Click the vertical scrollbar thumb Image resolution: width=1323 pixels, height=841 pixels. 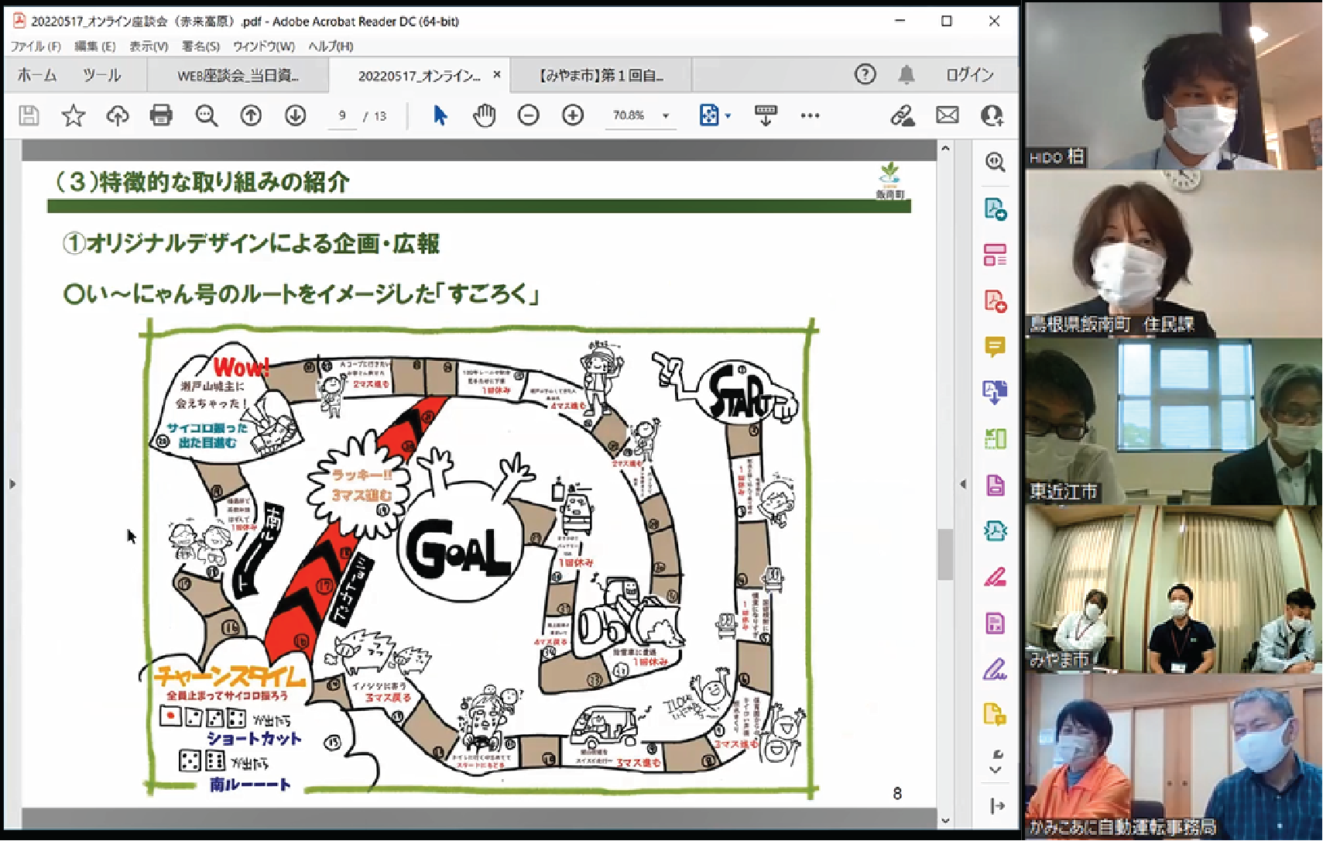(x=945, y=554)
